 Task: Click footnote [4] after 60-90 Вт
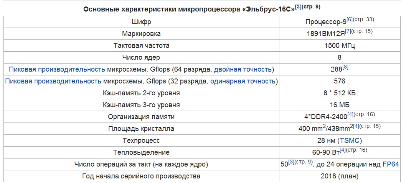tap(343, 150)
